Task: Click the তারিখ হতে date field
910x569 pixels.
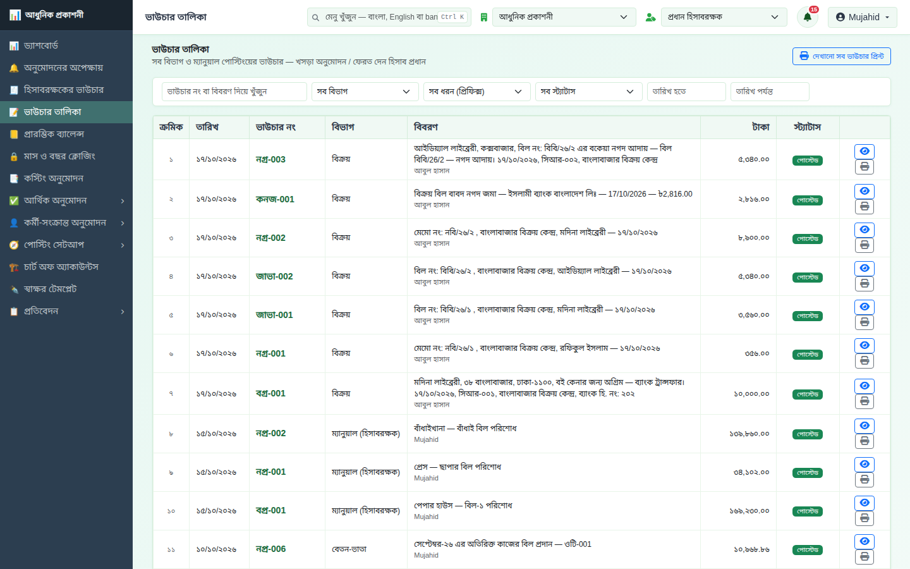Action: point(686,92)
